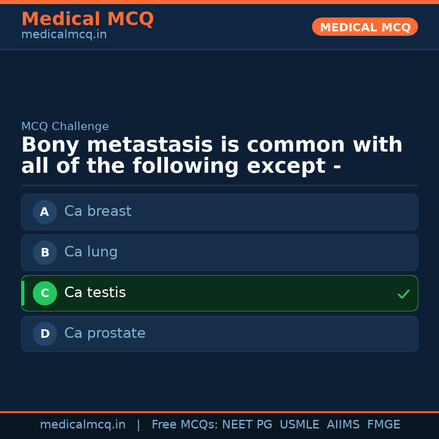The image size is (439, 439).
Task: Choose the Ca lung answer text
Action: [x=91, y=252]
